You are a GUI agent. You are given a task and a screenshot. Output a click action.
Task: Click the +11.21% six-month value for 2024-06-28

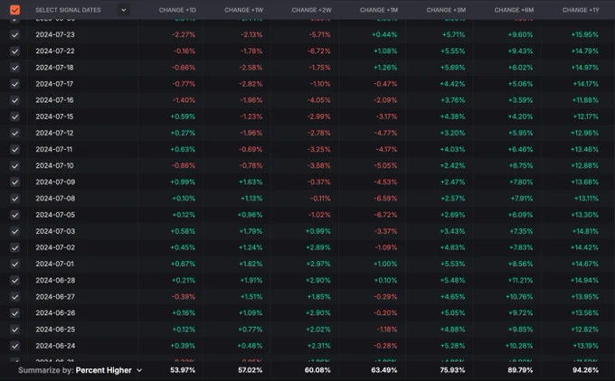(520, 281)
